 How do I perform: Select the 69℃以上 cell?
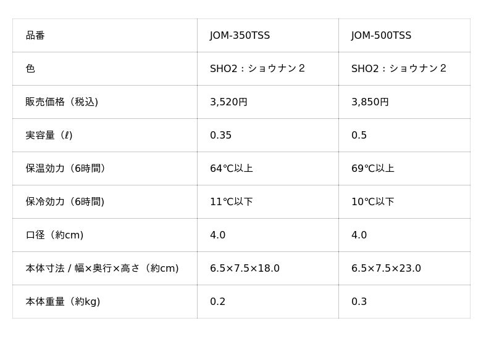[x=372, y=169]
